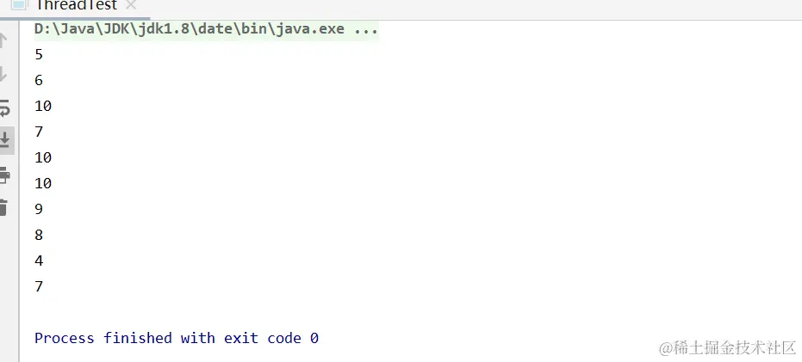802x362 pixels.
Task: Click the console output line showing 9
Action: click(x=39, y=209)
